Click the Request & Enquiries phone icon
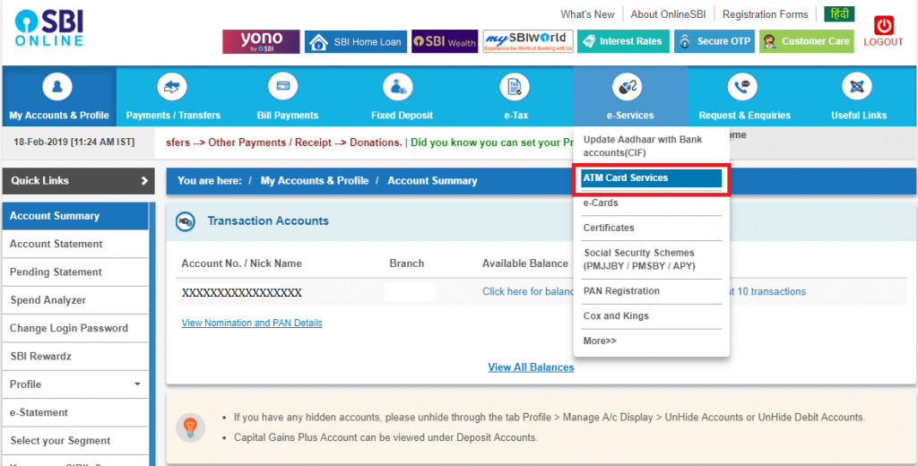918x466 pixels. (x=742, y=87)
